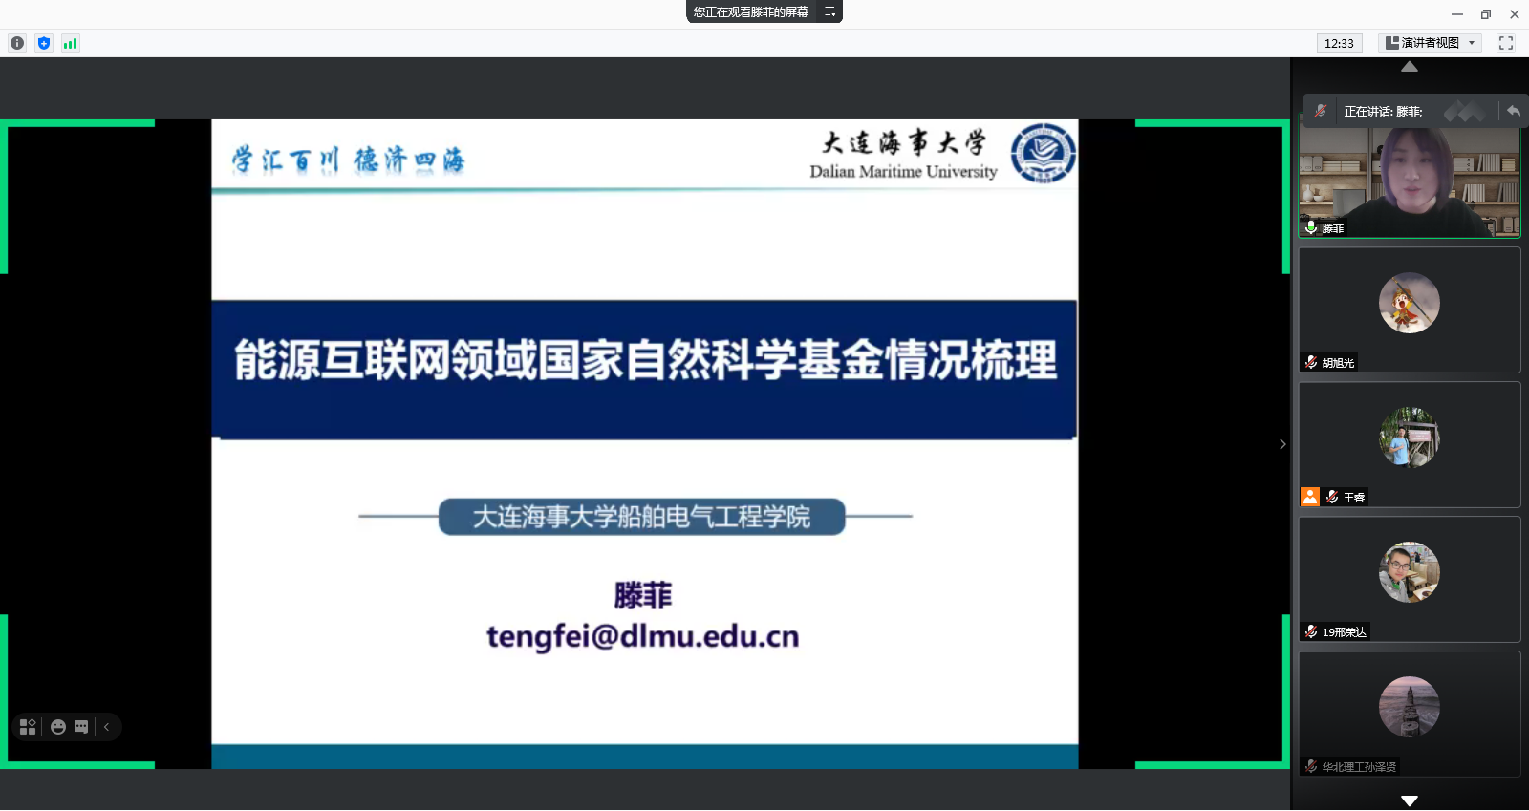Screen dimensions: 1529x811
Task: Select 王睿's participant avatar
Action: 1410,438
